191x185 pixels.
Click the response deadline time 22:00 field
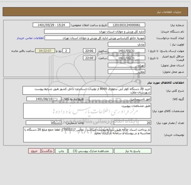pyautogui.click(x=89, y=51)
